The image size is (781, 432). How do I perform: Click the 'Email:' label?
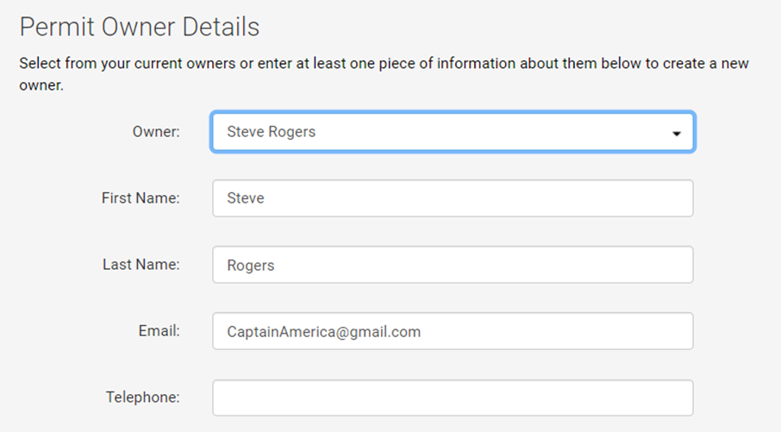[x=159, y=330]
